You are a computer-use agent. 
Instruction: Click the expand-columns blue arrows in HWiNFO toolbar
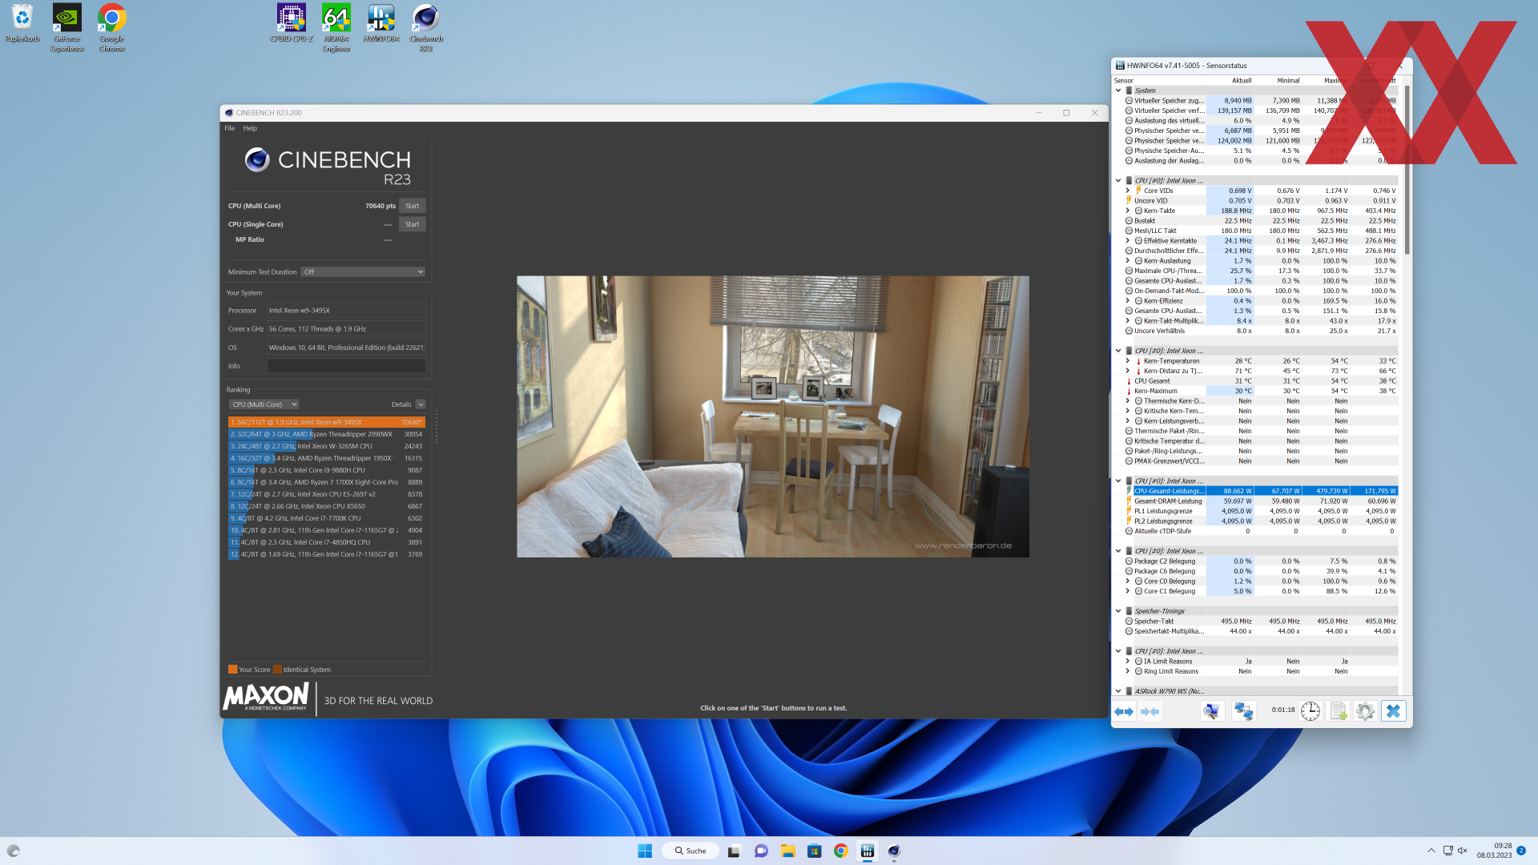(x=1124, y=711)
